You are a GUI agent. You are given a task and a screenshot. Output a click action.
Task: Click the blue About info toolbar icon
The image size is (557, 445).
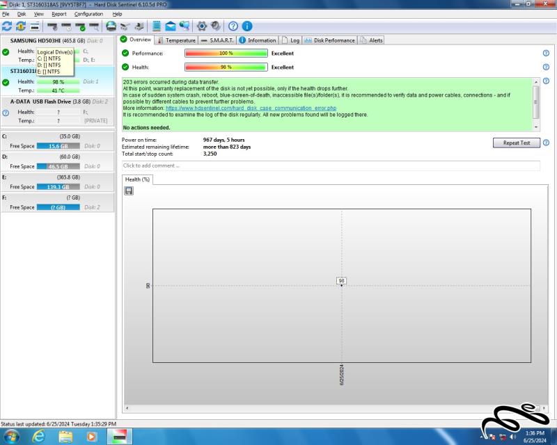(247, 26)
